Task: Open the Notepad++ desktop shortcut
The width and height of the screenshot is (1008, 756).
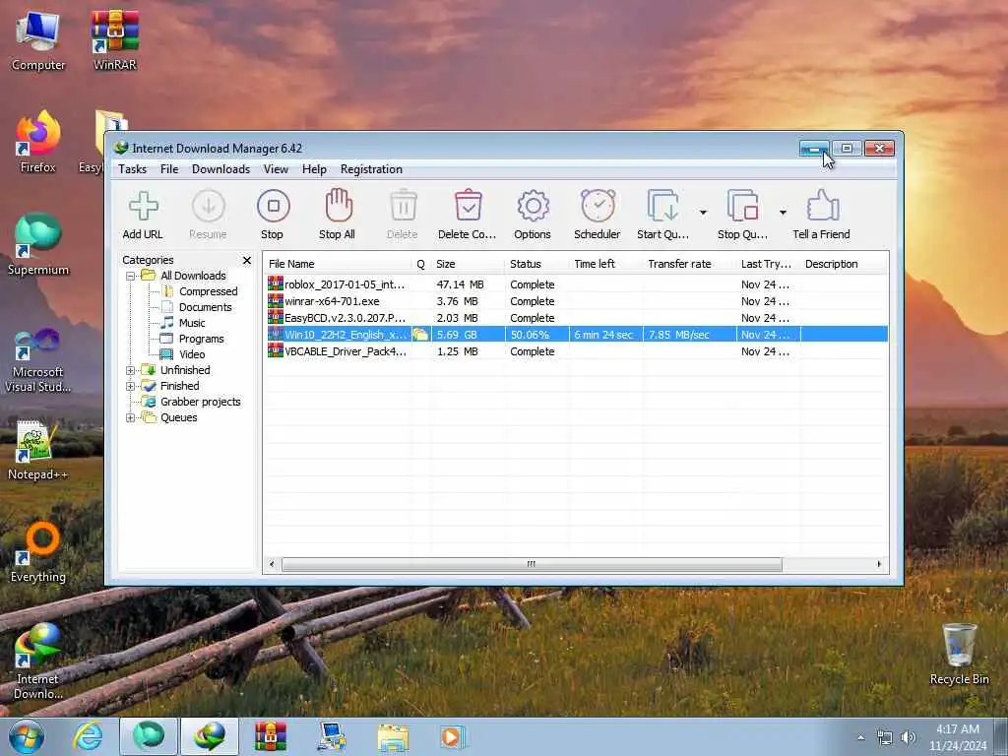Action: click(37, 450)
